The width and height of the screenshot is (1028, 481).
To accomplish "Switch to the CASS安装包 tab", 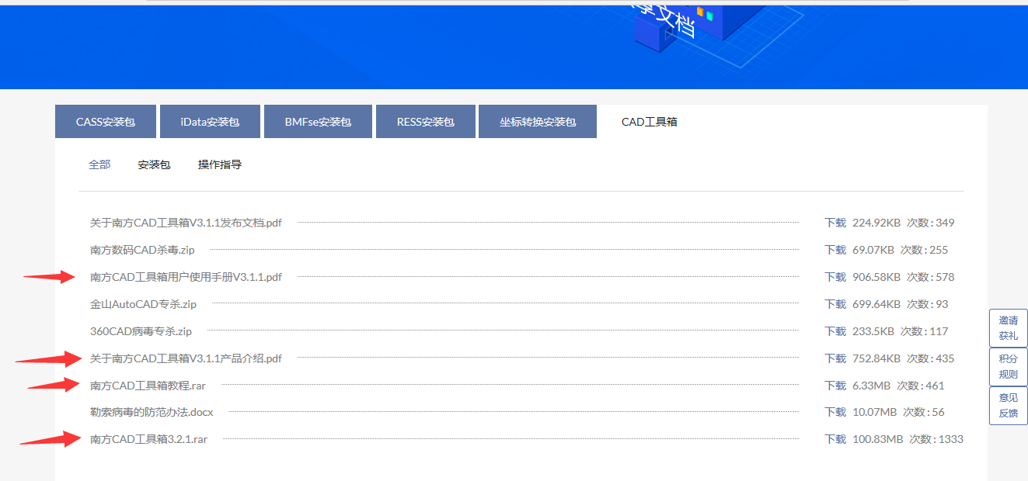I will 106,122.
